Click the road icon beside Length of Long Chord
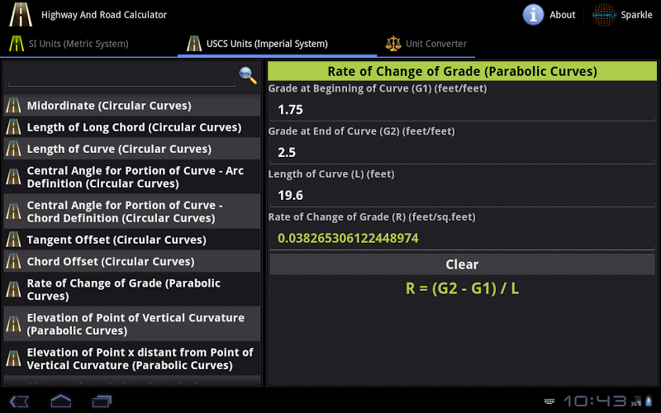 click(13, 127)
